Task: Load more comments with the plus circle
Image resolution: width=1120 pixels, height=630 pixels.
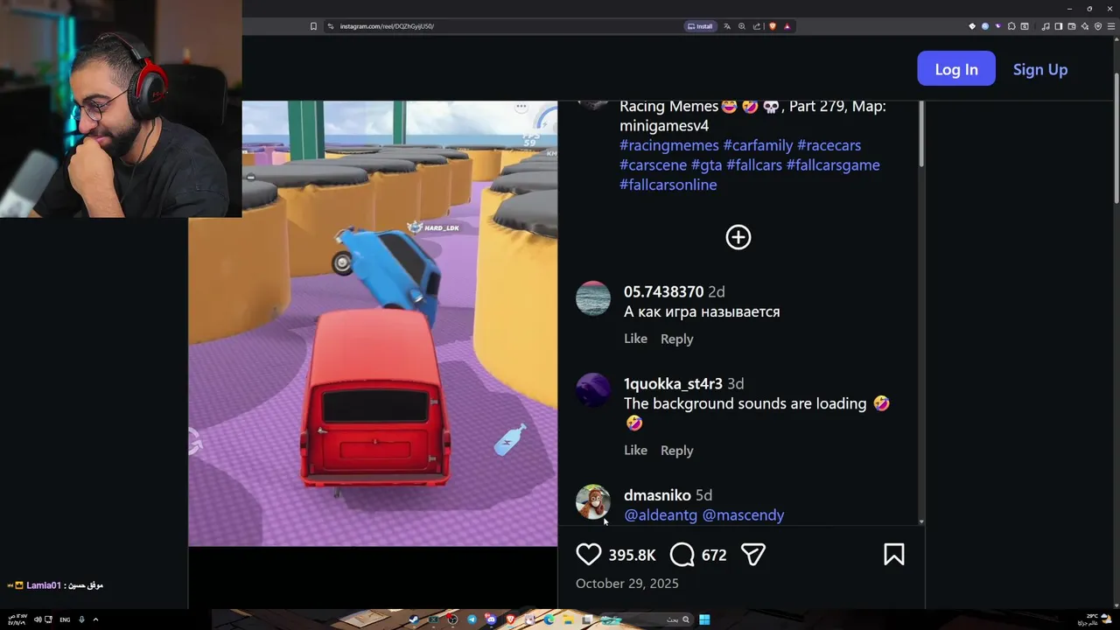Action: [x=738, y=237]
